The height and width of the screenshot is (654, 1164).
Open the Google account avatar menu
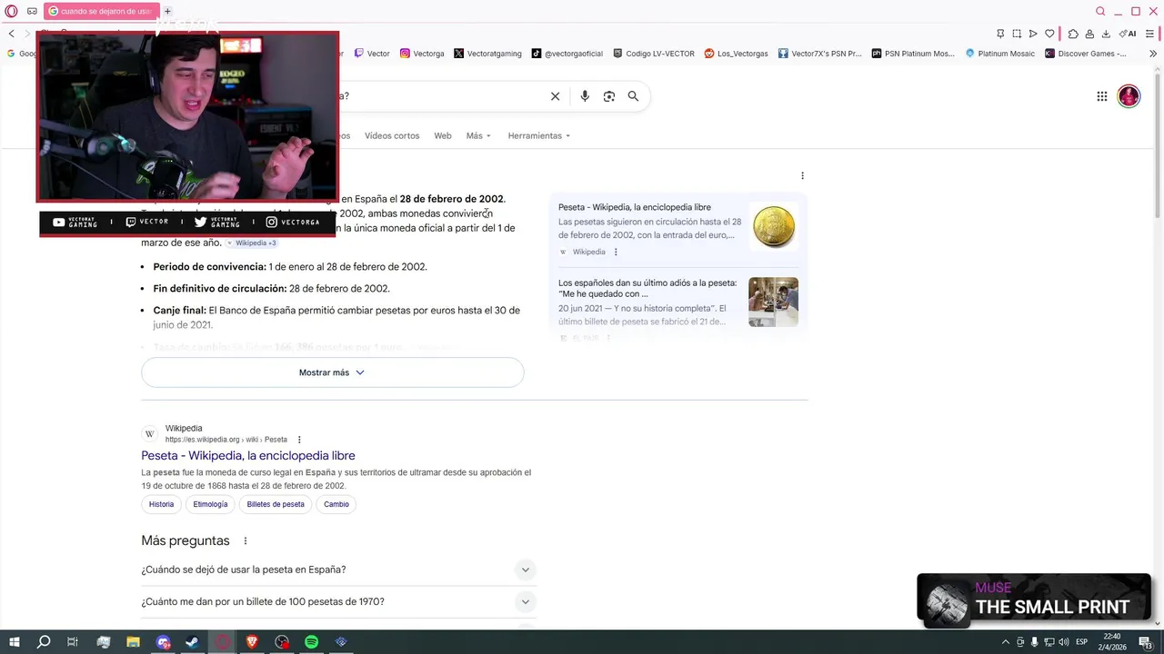[x=1129, y=96]
